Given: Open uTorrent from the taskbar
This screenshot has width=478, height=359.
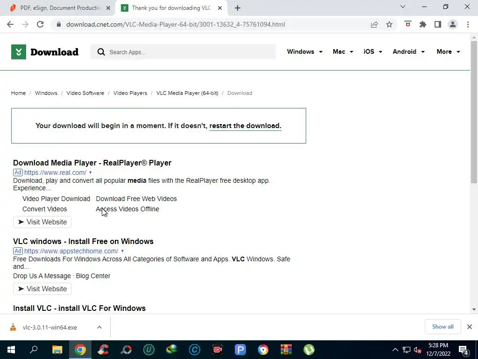Looking at the screenshot, I should pos(309,350).
